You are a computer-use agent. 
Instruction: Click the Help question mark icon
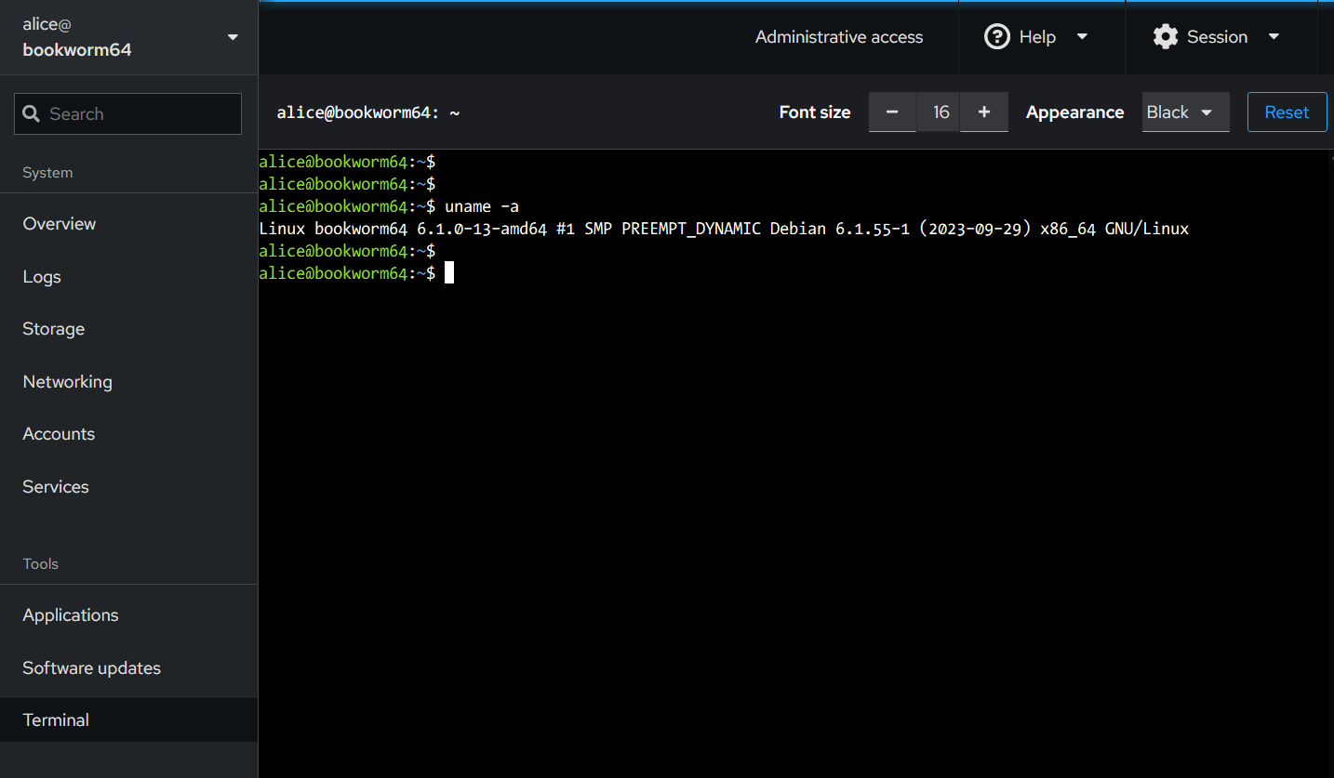point(996,37)
